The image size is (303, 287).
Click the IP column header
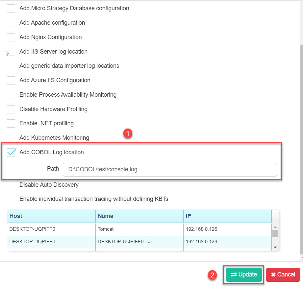tap(227, 216)
